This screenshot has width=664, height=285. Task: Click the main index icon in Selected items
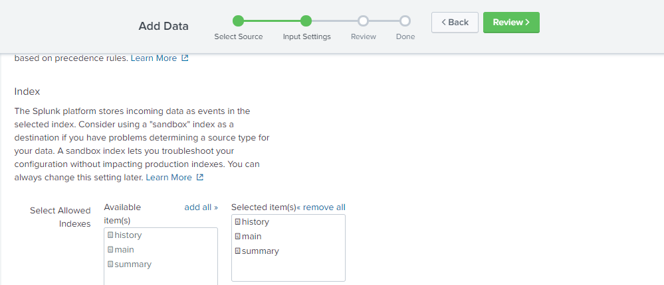click(237, 237)
